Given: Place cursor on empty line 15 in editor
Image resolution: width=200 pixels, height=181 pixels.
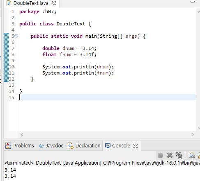Looking at the screenshot, I should point(108,97).
